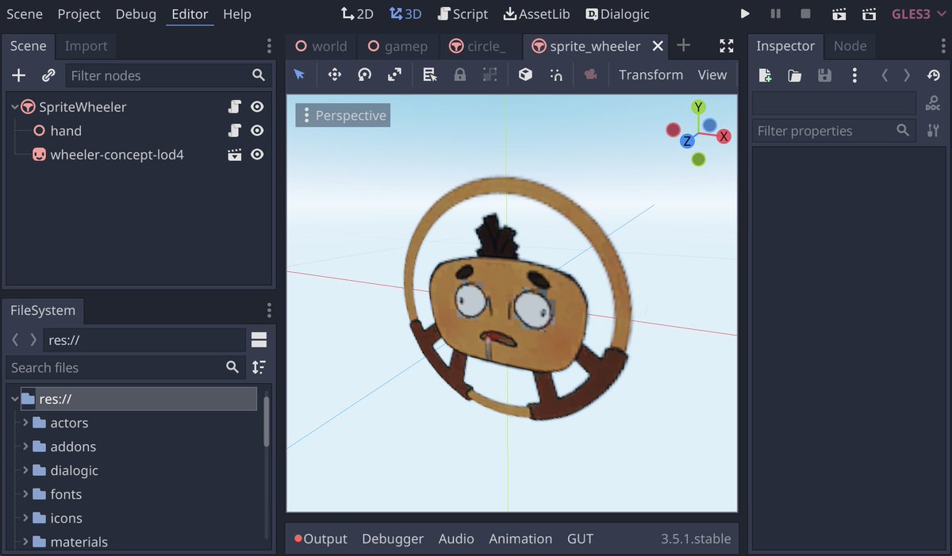Open the Editor menu
952x556 pixels.
point(190,14)
